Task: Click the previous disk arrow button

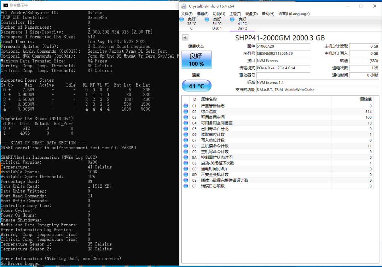Action: 185,37
